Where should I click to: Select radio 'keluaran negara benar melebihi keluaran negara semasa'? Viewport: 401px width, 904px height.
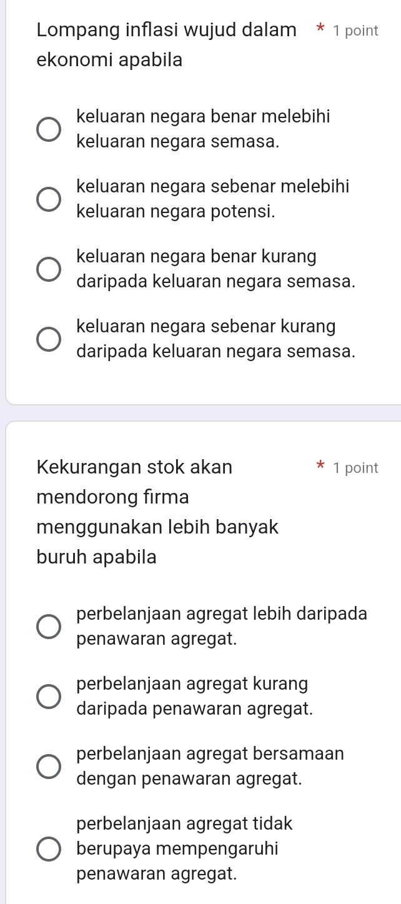coord(49,129)
